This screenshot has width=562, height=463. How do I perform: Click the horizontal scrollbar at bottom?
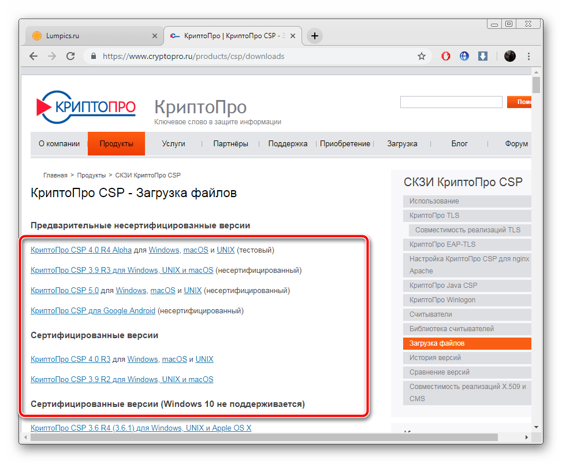click(260, 438)
